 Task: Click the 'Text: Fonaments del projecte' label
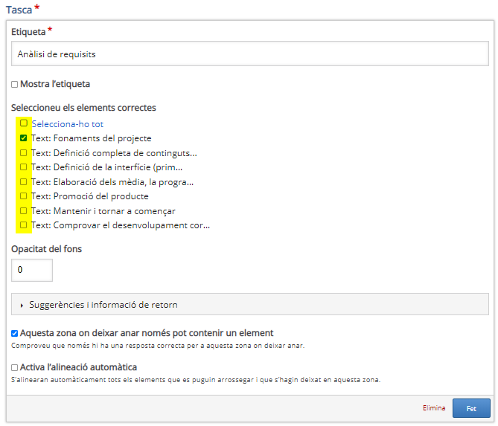pyautogui.click(x=92, y=138)
